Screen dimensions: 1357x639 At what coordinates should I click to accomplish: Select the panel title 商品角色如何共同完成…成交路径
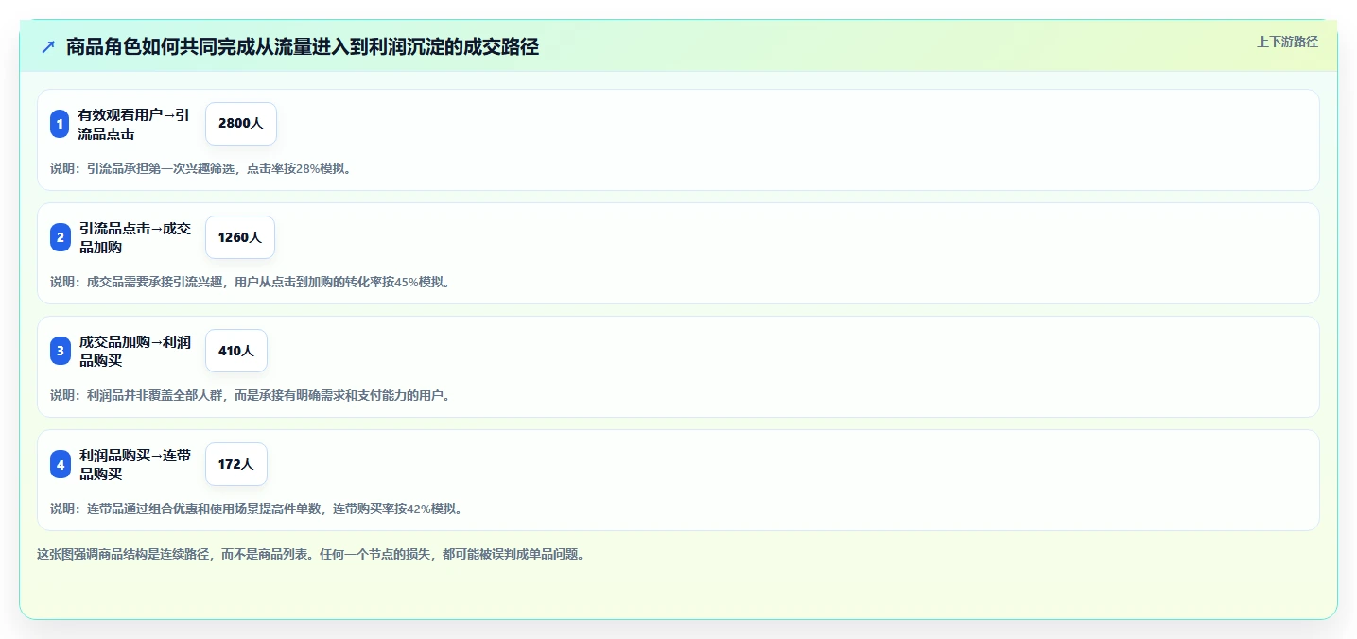click(x=303, y=46)
